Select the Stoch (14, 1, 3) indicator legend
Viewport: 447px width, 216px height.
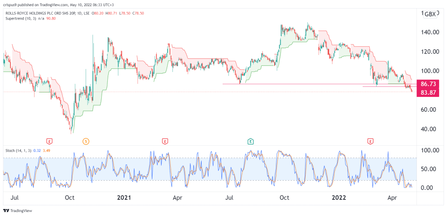pos(18,149)
